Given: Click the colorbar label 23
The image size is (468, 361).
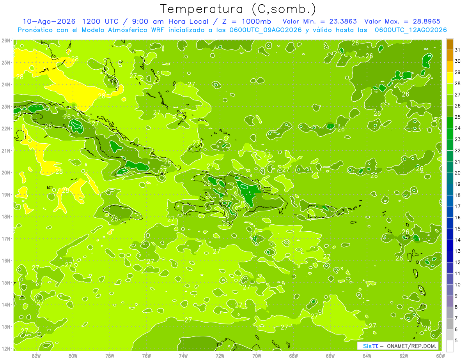Looking at the screenshot, I should 458,139.
